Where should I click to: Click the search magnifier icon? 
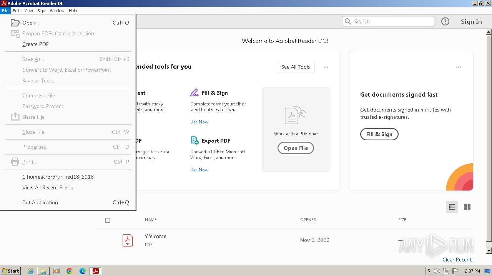(x=348, y=21)
